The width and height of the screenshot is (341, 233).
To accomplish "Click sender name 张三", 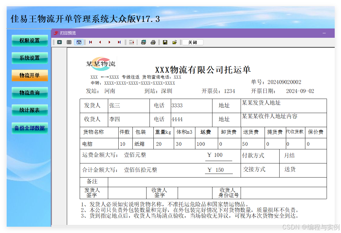I will click(x=114, y=106).
